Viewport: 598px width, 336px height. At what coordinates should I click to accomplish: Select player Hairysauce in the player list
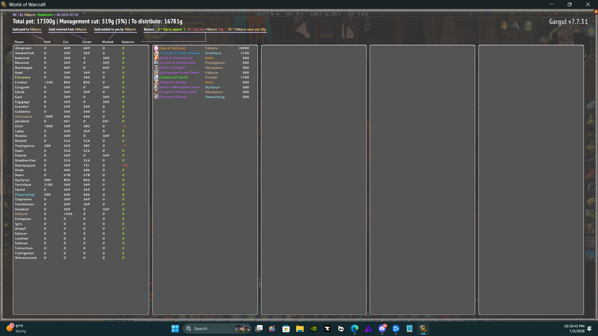[24, 117]
